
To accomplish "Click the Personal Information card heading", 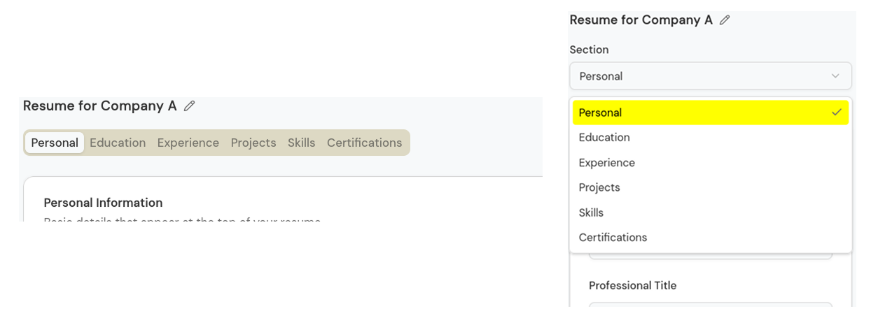I will point(103,203).
